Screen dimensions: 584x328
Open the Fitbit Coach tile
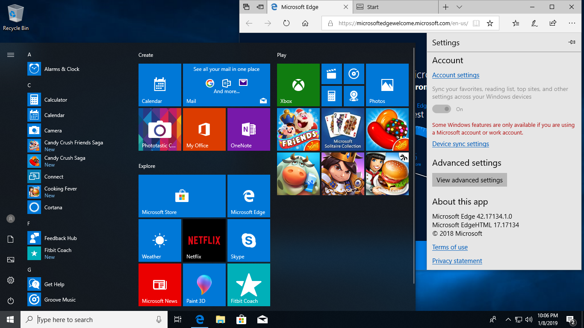coord(249,285)
